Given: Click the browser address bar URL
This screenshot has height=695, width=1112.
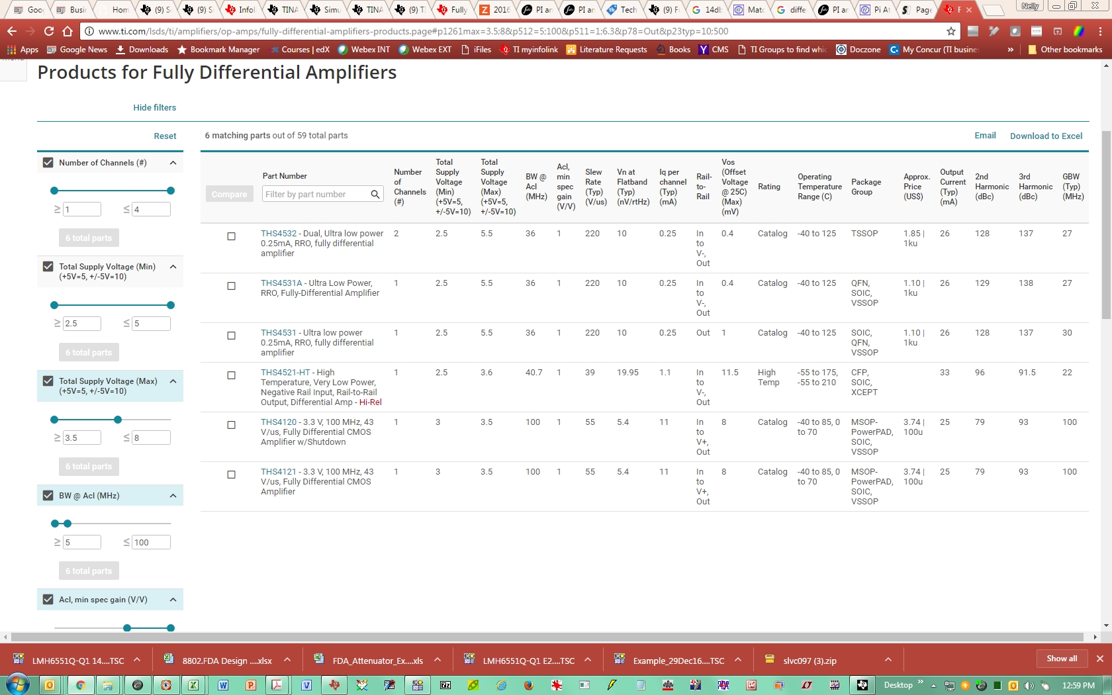Looking at the screenshot, I should (413, 31).
